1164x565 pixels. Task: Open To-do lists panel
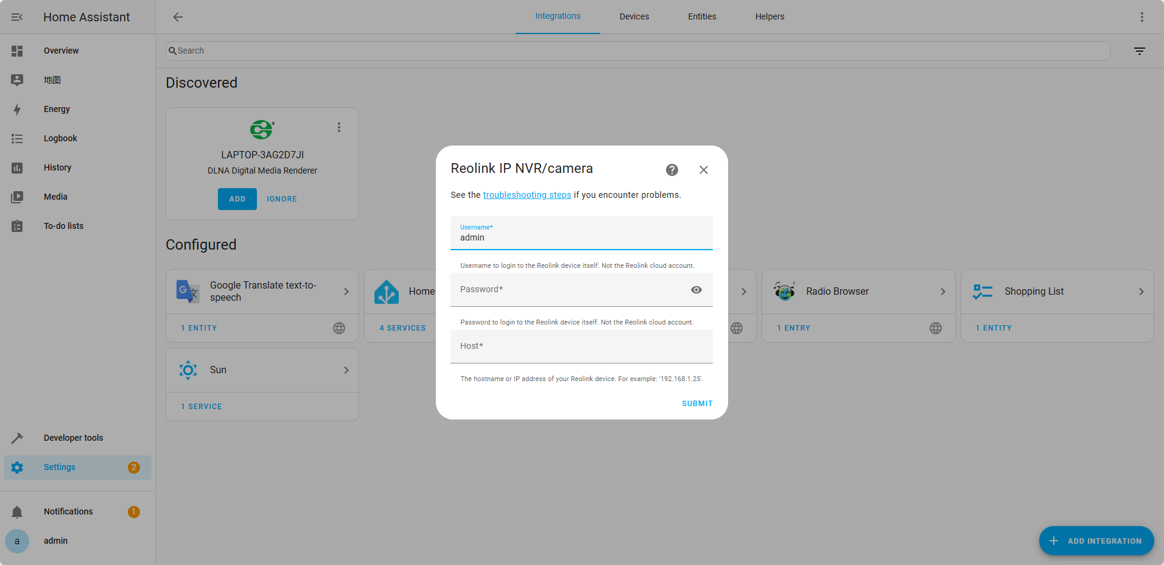click(77, 226)
